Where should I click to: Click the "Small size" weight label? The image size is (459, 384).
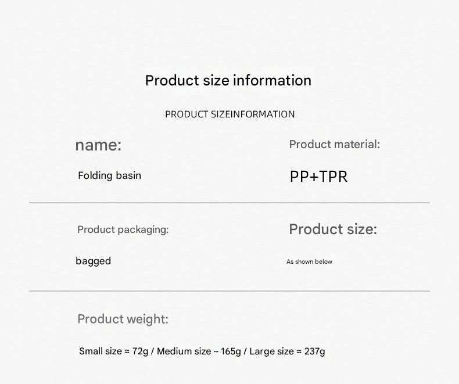(x=101, y=351)
